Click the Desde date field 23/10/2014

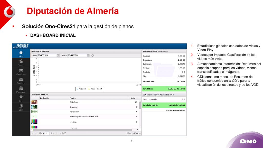(x=47, y=55)
